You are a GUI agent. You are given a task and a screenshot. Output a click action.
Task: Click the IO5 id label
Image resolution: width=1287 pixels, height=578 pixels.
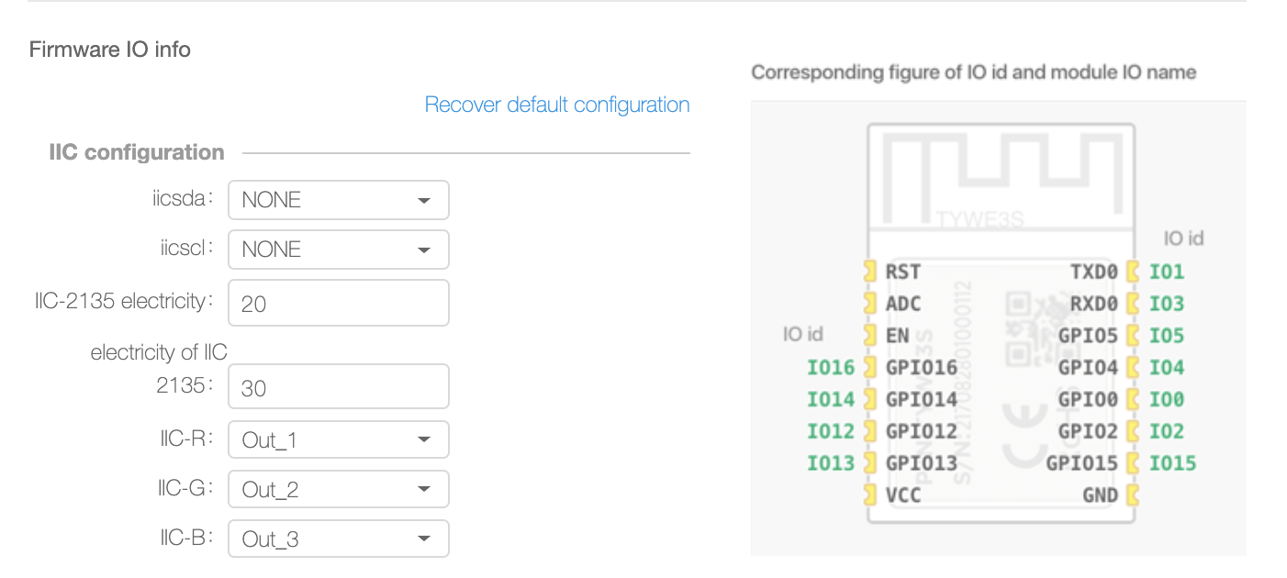[x=1167, y=336]
